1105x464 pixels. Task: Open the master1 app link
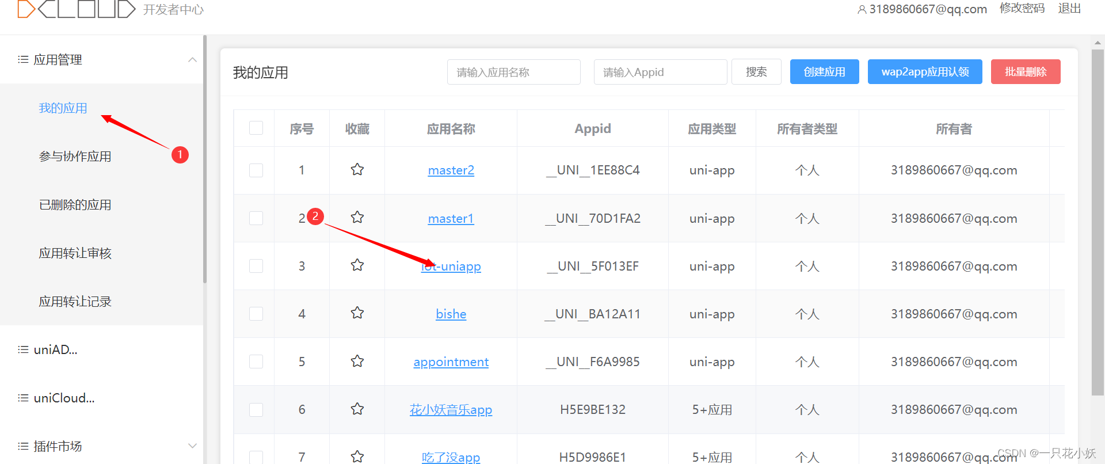click(451, 219)
